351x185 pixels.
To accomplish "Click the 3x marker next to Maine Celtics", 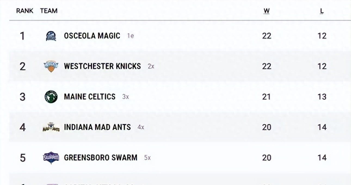I will point(125,97).
